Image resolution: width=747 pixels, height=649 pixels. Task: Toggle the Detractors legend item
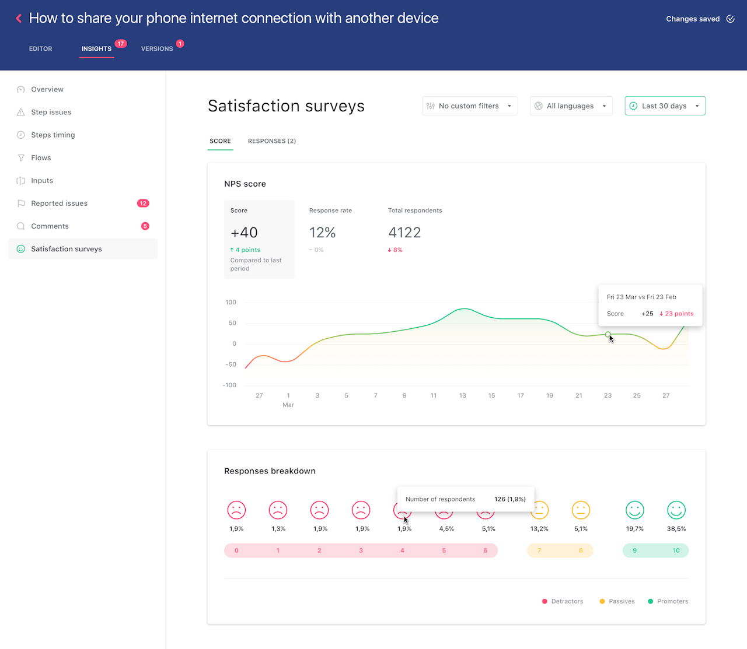coord(563,601)
